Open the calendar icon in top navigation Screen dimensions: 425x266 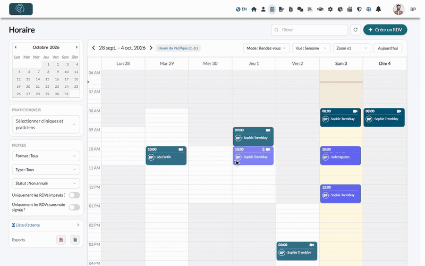click(x=272, y=9)
